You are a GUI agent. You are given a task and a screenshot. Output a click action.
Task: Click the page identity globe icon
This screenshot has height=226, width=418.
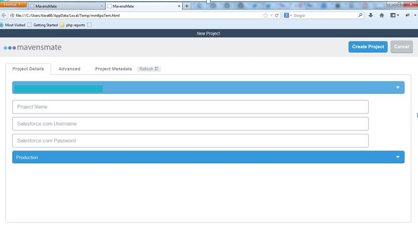(12, 16)
